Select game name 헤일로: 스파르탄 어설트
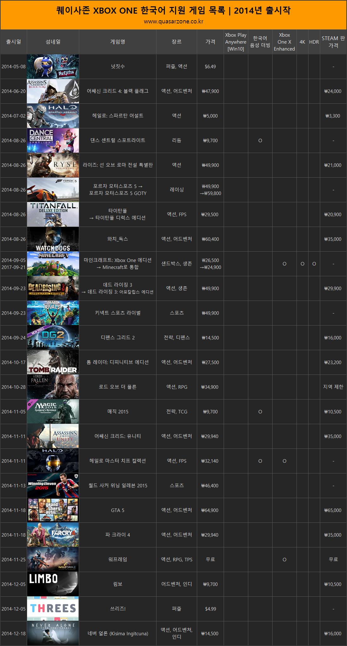 pos(118,116)
